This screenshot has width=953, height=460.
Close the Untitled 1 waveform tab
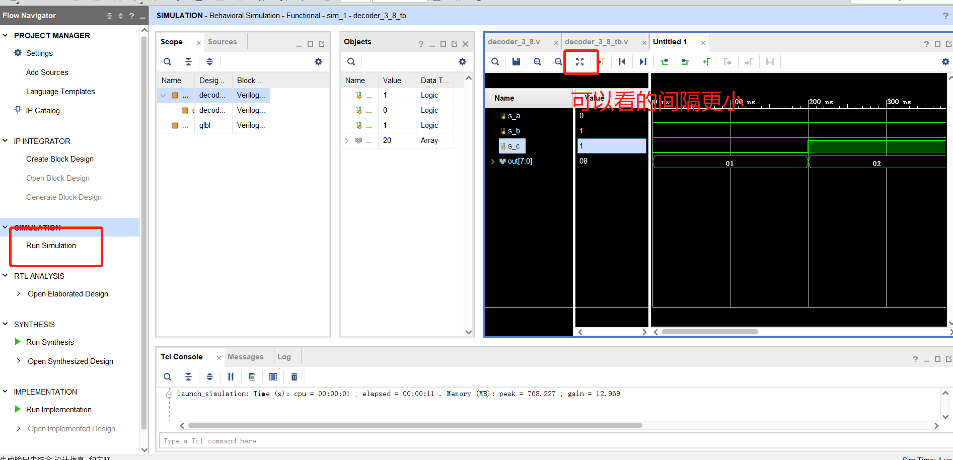click(x=703, y=43)
